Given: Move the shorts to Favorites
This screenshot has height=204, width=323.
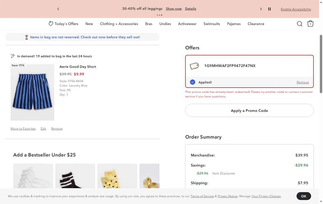Looking at the screenshot, I should tap(23, 129).
